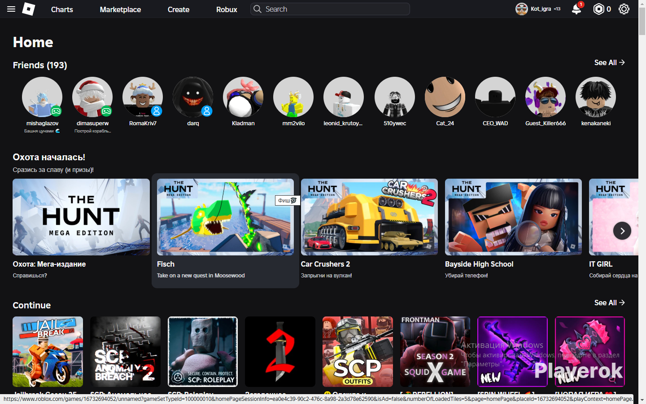Open the Squid X Game thumbnail
The width and height of the screenshot is (646, 404).
coord(435,351)
